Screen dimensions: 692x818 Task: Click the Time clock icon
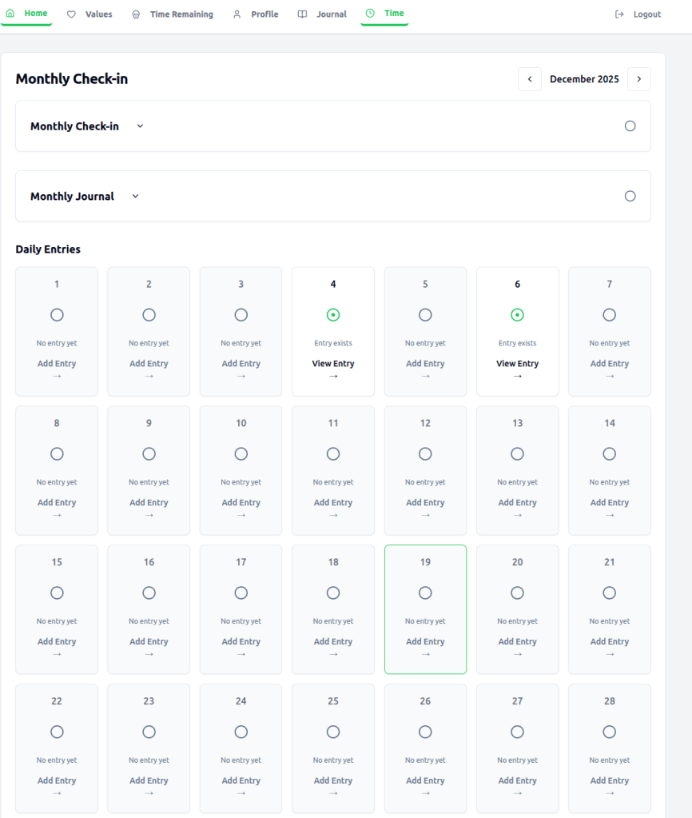370,14
